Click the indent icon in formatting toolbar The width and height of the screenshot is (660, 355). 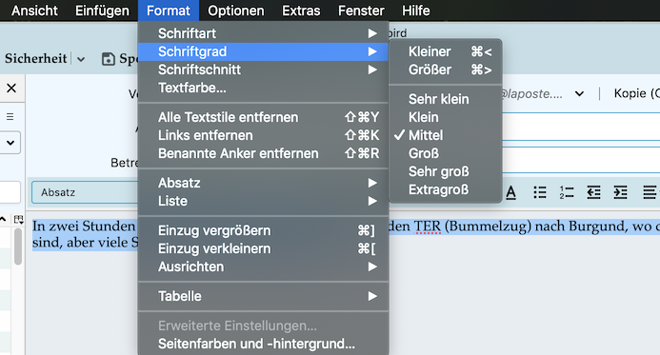(620, 192)
